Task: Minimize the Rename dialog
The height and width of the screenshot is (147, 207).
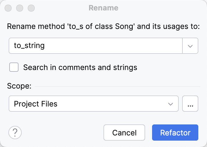Action: click(20, 8)
